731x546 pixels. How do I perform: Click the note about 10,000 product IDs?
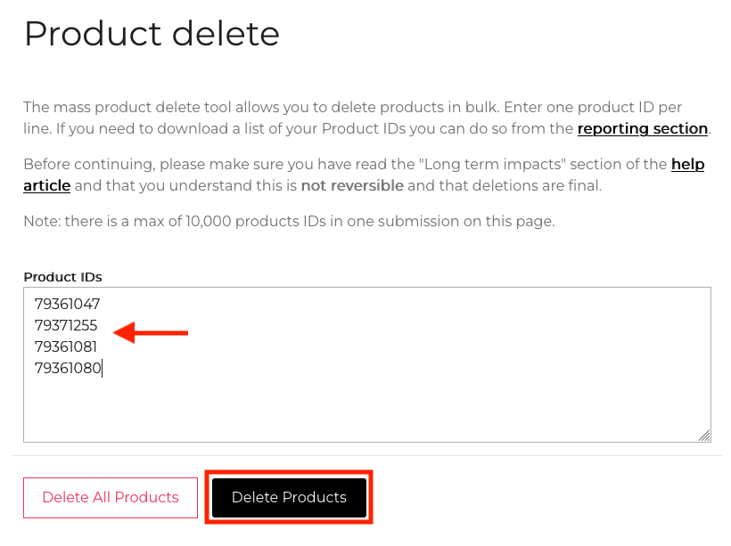click(289, 221)
